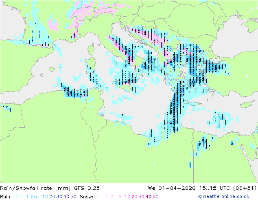Click the weatheronline.co.uk copyright link
This screenshot has width=258, height=200.
pos(224,196)
